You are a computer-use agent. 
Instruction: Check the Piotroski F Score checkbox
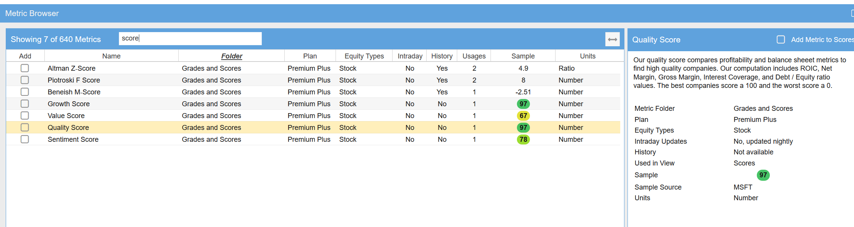click(25, 80)
